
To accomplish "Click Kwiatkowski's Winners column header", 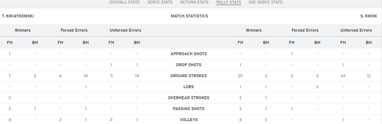I will pos(23,30).
